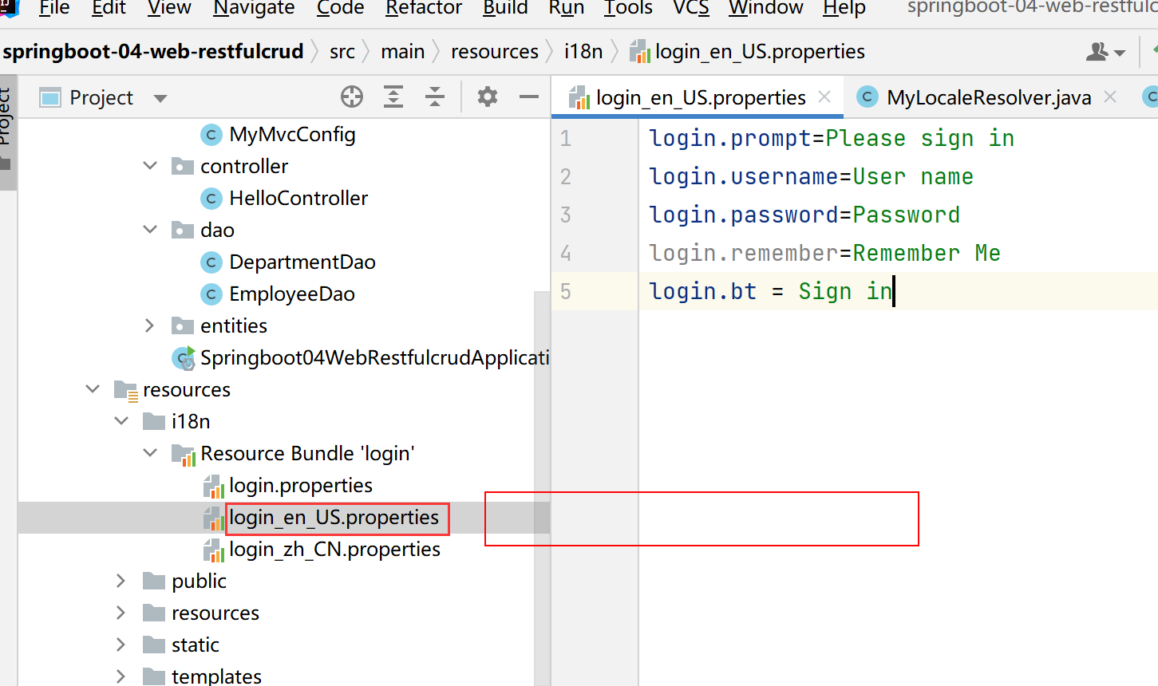Screen dimensions: 1158x686
Task: Expand the nested resources folder
Action: pyautogui.click(x=121, y=613)
